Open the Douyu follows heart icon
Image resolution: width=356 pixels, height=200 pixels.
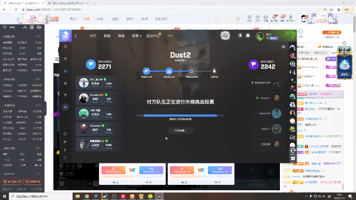pyautogui.click(x=258, y=18)
